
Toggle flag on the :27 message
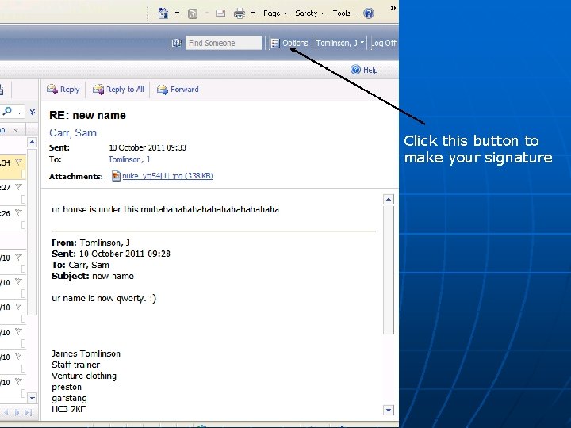(18, 187)
